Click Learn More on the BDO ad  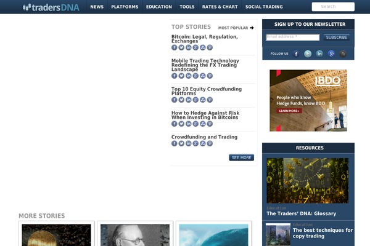[x=289, y=111]
